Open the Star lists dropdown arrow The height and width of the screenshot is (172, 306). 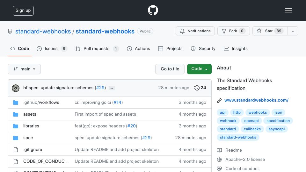click(293, 31)
